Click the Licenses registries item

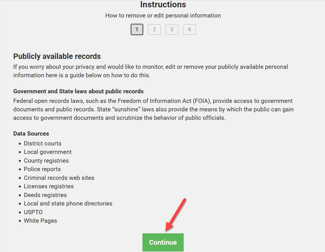pos(49,186)
